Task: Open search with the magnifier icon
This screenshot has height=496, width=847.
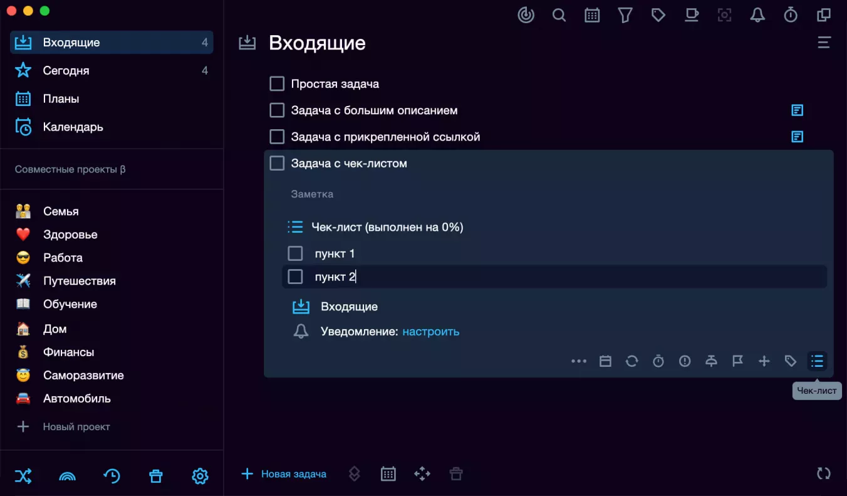Action: pos(559,14)
